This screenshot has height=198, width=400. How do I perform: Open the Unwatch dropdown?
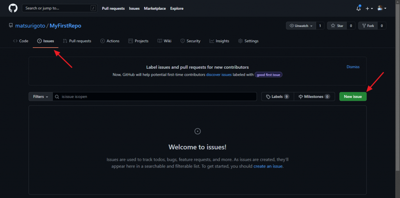click(x=301, y=26)
